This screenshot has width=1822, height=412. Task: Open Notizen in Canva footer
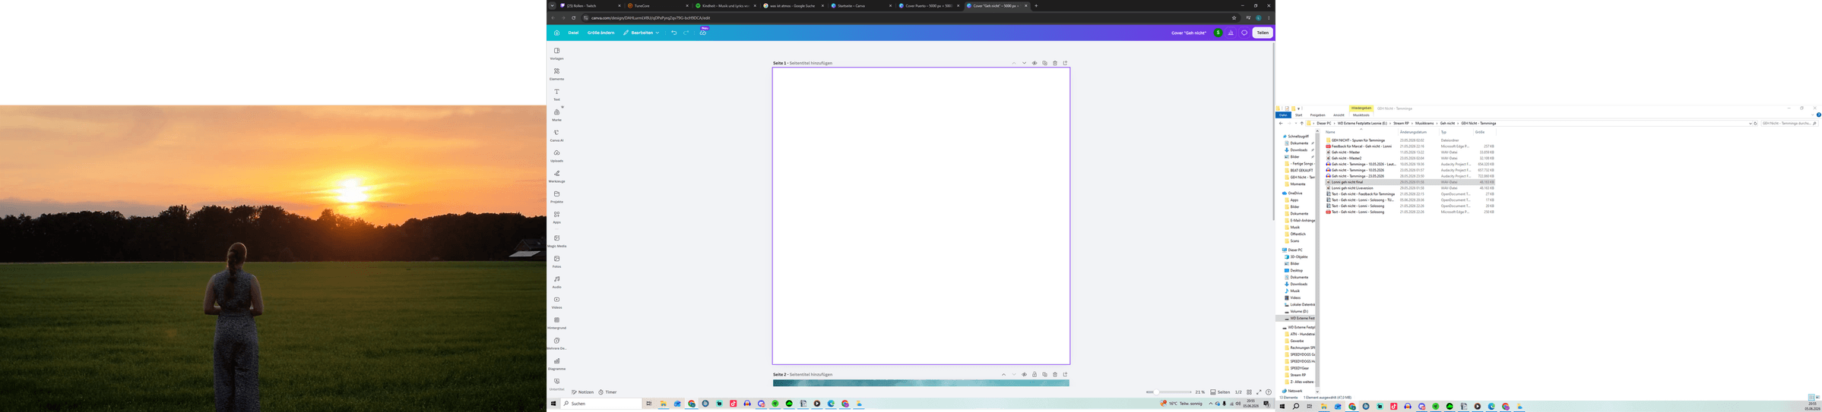tap(583, 392)
